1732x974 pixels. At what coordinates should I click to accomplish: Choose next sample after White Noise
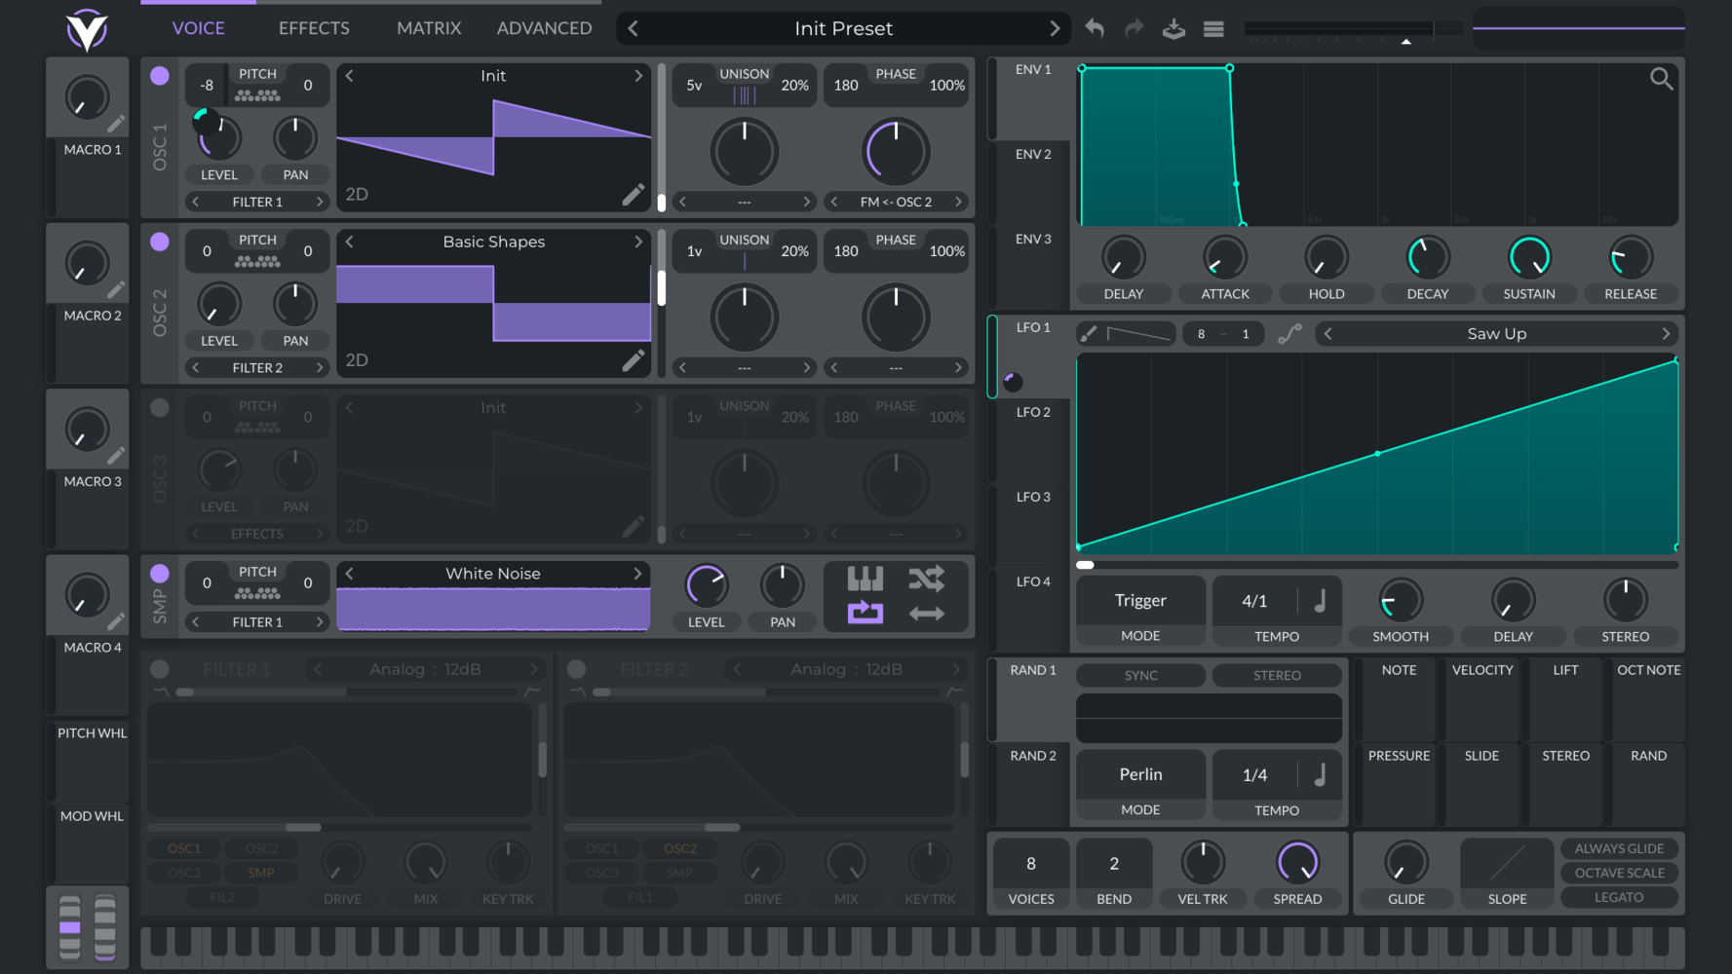pos(637,574)
